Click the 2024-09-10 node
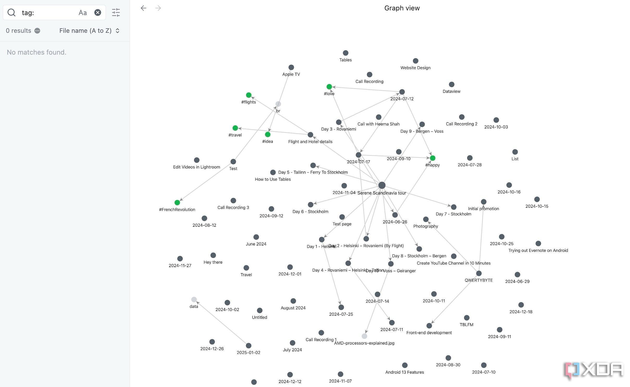 click(399, 152)
